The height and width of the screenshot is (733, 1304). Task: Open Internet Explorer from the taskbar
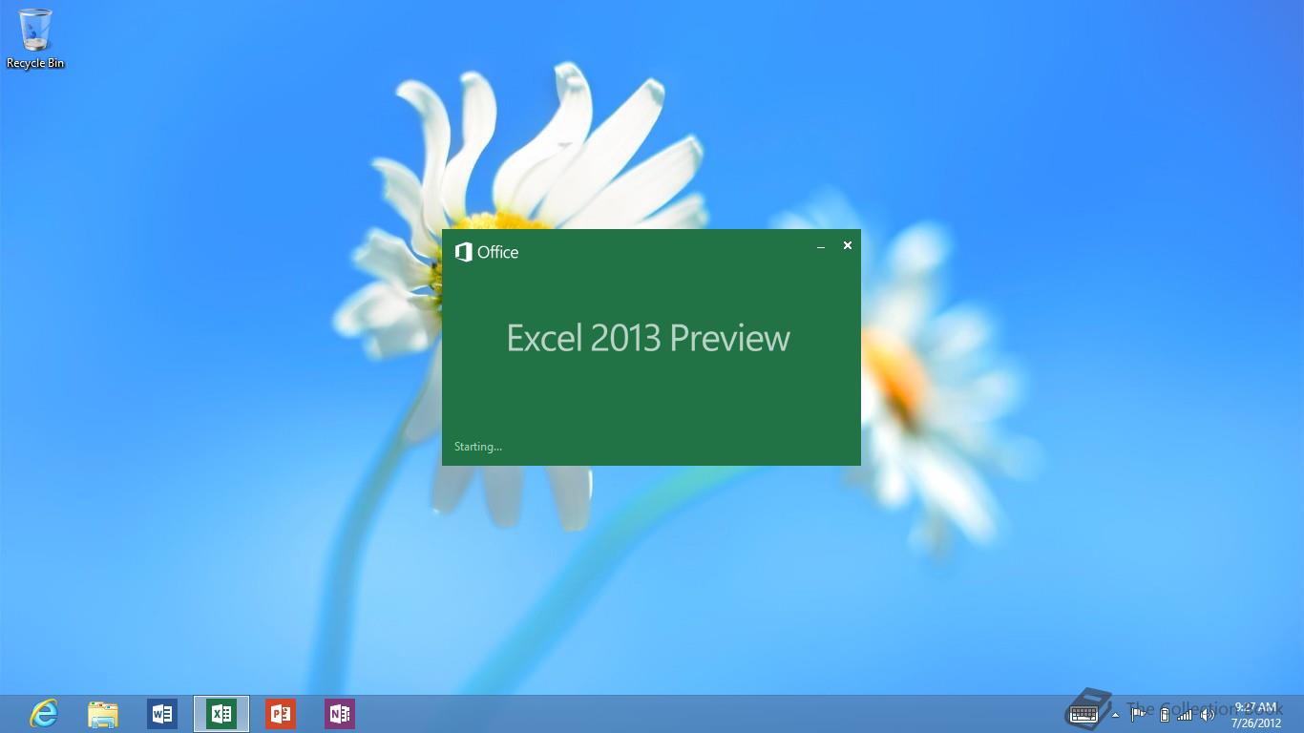click(44, 714)
